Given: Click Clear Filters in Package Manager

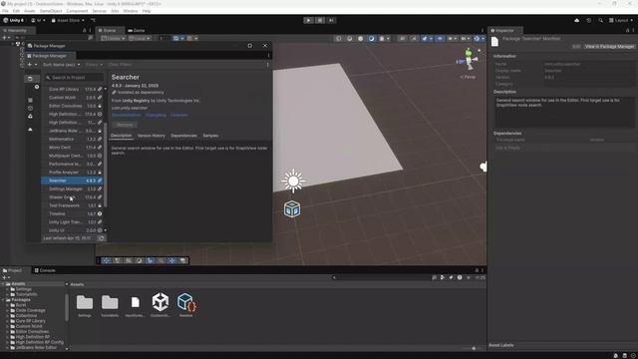Looking at the screenshot, I should [120, 65].
